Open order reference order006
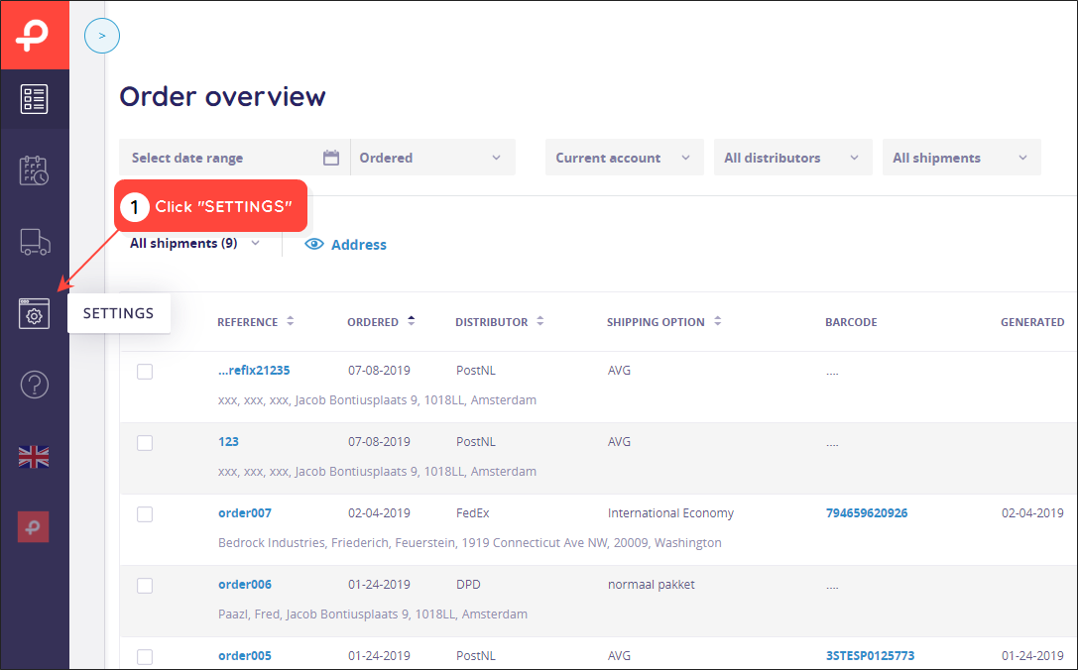 [245, 585]
